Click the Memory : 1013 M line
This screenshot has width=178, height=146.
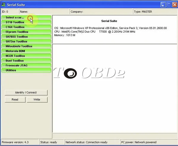[65, 35]
